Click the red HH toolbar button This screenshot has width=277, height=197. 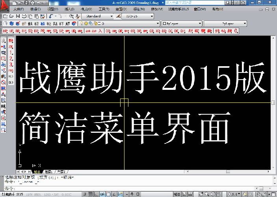coord(24,31)
